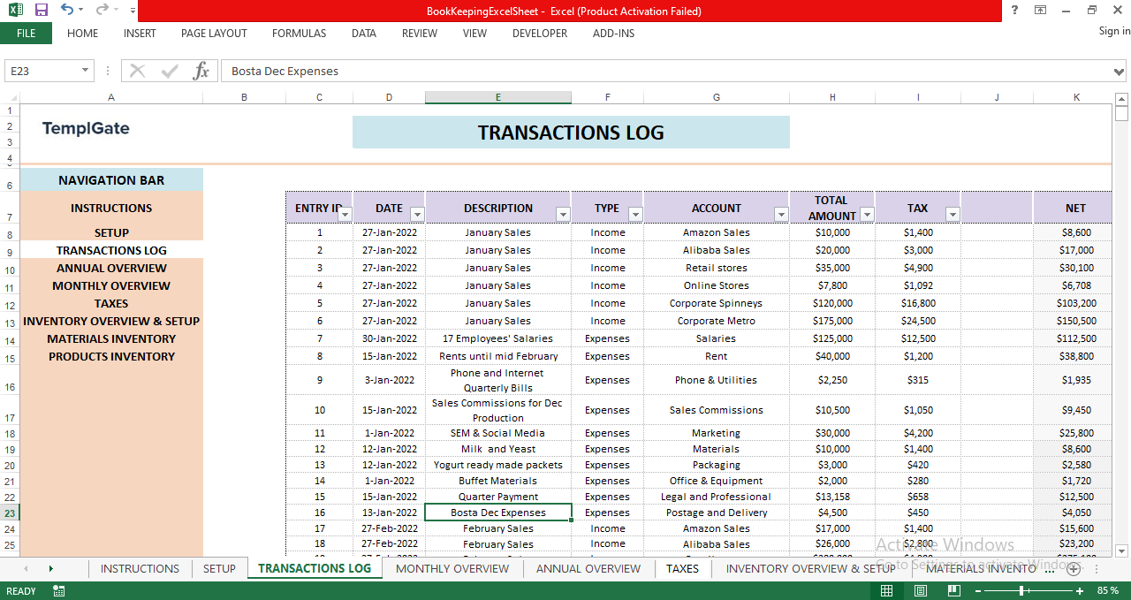Expand the formula bar chevron
This screenshot has height=600, width=1131.
1120,71
